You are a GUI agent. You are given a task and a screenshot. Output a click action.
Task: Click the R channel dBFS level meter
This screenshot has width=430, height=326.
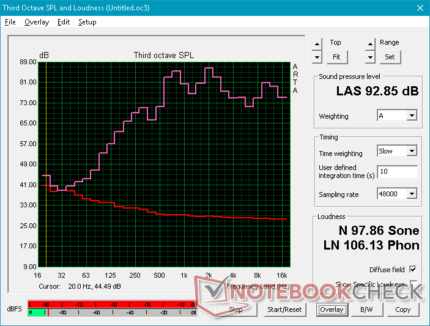click(x=113, y=313)
